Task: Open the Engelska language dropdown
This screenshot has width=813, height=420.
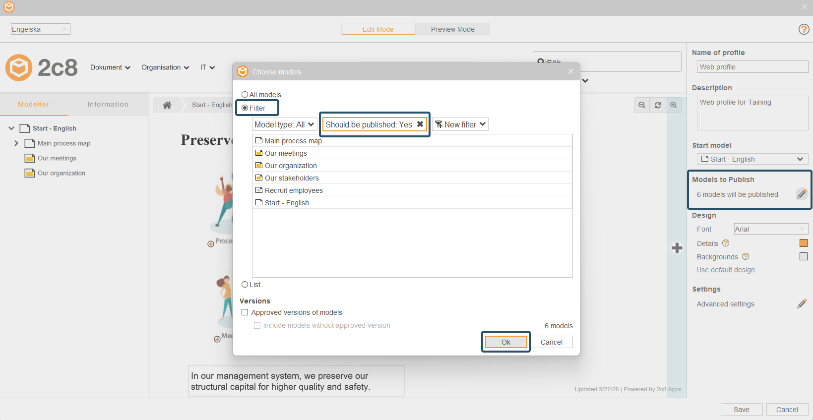Action: click(x=41, y=29)
